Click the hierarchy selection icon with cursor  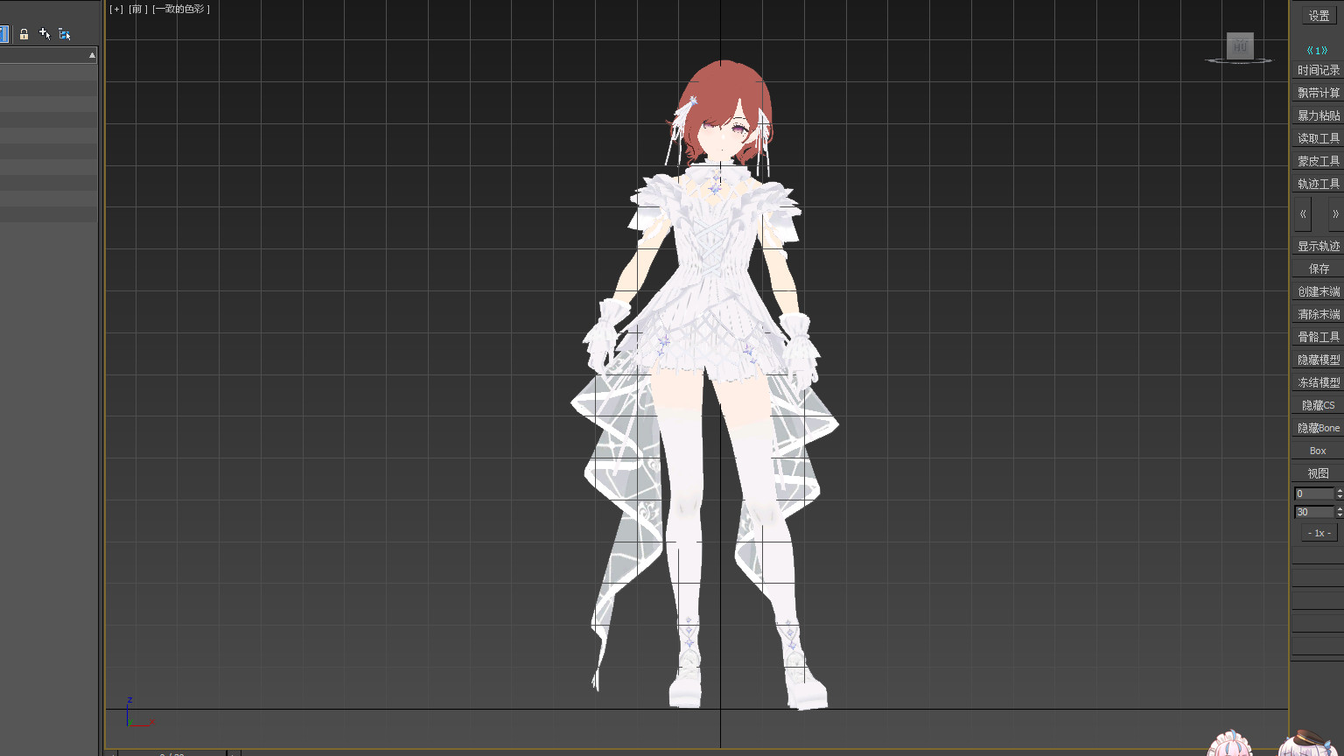65,34
